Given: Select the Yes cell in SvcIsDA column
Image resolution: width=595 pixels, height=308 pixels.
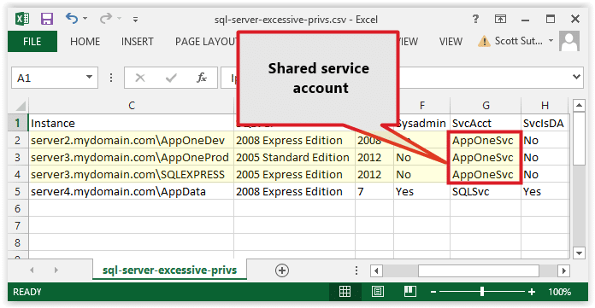Looking at the screenshot, I should point(545,191).
